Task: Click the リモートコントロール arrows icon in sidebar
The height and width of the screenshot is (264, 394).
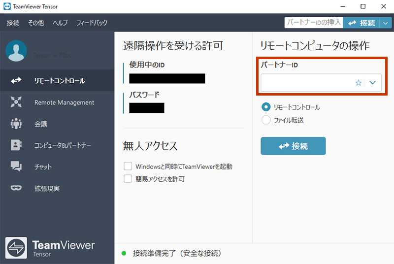Action: (x=16, y=80)
